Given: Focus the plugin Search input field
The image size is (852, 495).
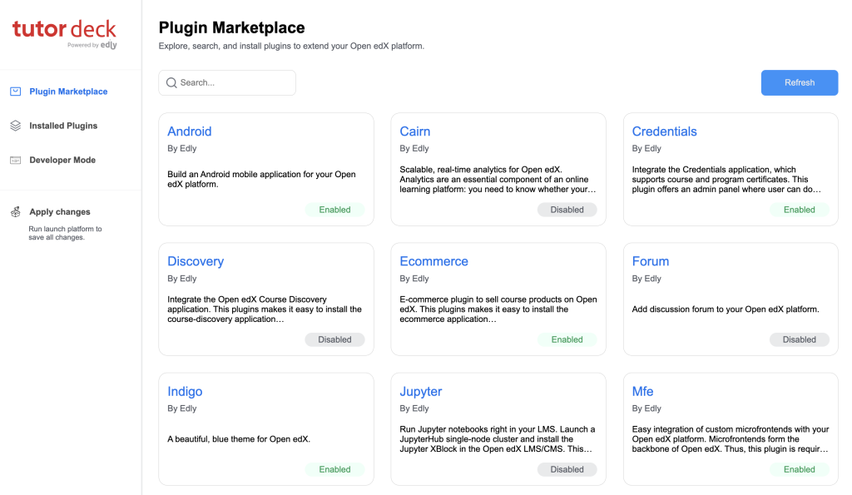Looking at the screenshot, I should coord(235,83).
